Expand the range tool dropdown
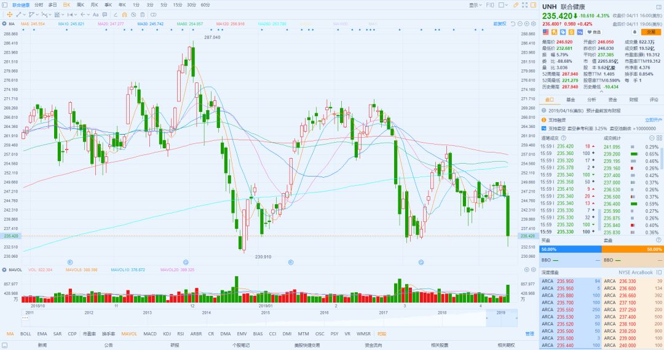 (76, 15)
